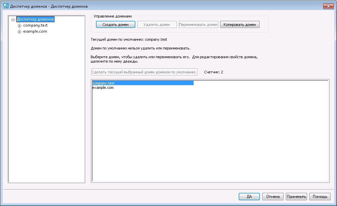Click the Применить button
337x206 pixels.
pyautogui.click(x=296, y=197)
